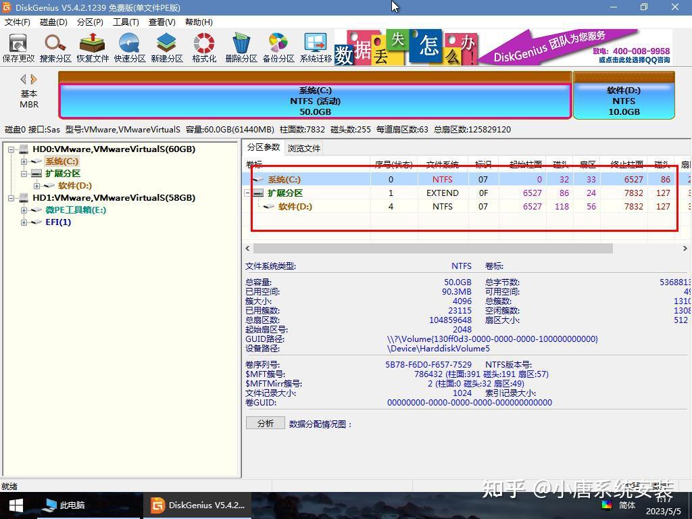The height and width of the screenshot is (519, 692).
Task: Select the 扩展分区 row in partition table
Action: [x=466, y=193]
